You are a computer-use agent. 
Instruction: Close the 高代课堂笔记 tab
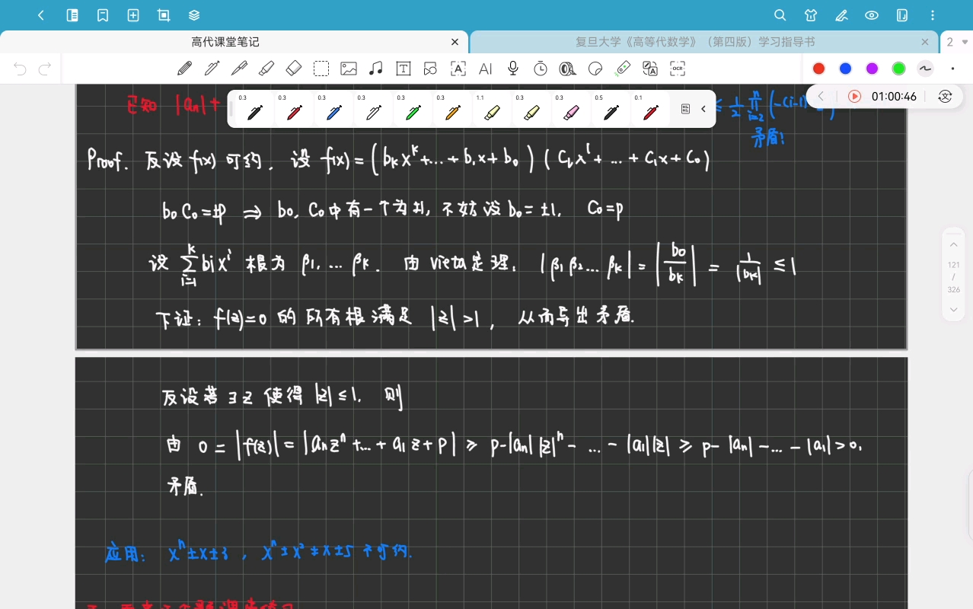tap(455, 42)
